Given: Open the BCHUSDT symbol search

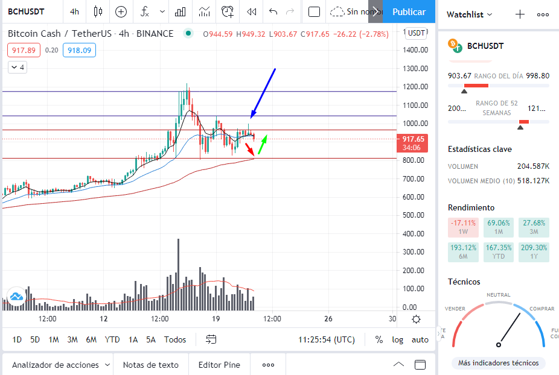Looking at the screenshot, I should coord(26,11).
